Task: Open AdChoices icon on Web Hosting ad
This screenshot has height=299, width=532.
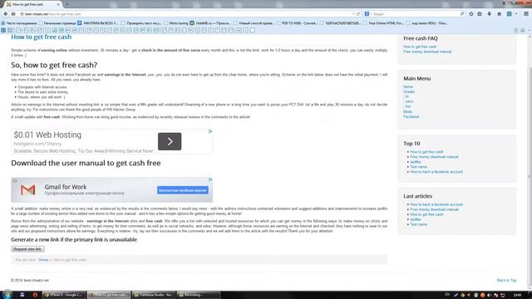Action: click(x=210, y=131)
